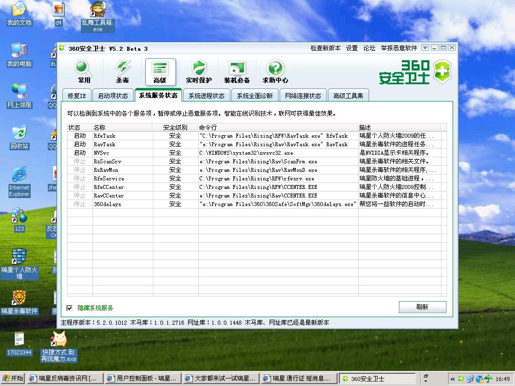
Task: Switch to the 启动项状态 tab
Action: click(x=113, y=95)
